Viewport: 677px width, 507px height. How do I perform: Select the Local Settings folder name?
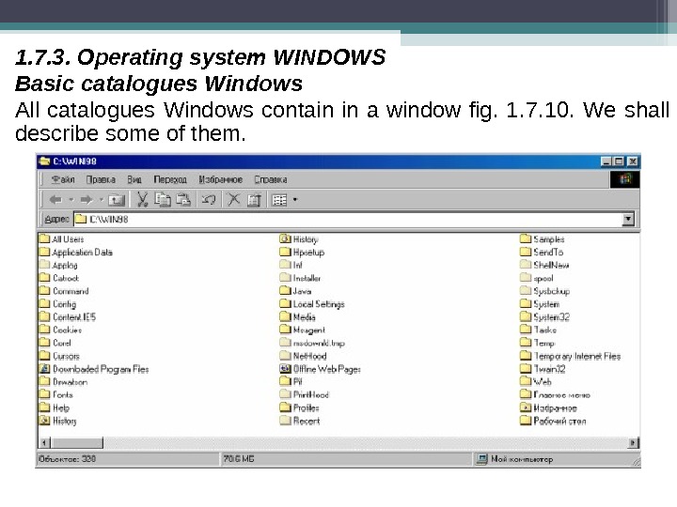point(319,304)
